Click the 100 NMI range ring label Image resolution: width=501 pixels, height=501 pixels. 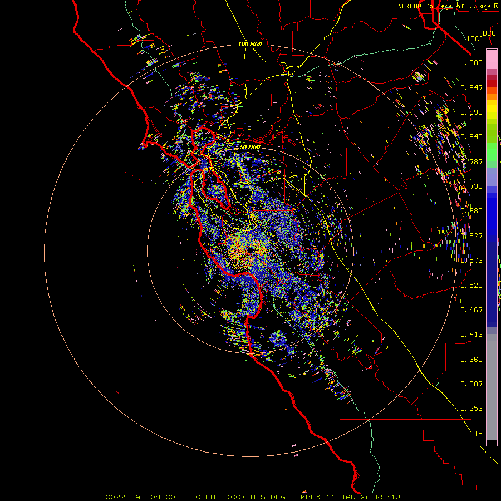point(250,44)
